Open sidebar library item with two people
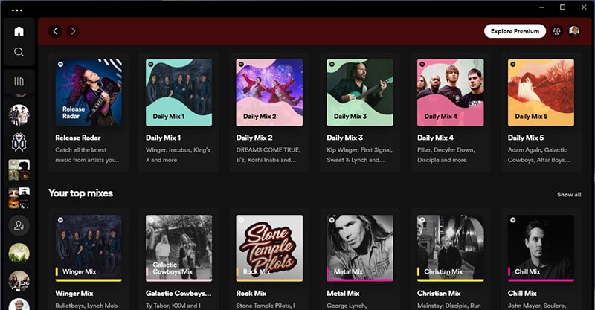 tap(19, 114)
